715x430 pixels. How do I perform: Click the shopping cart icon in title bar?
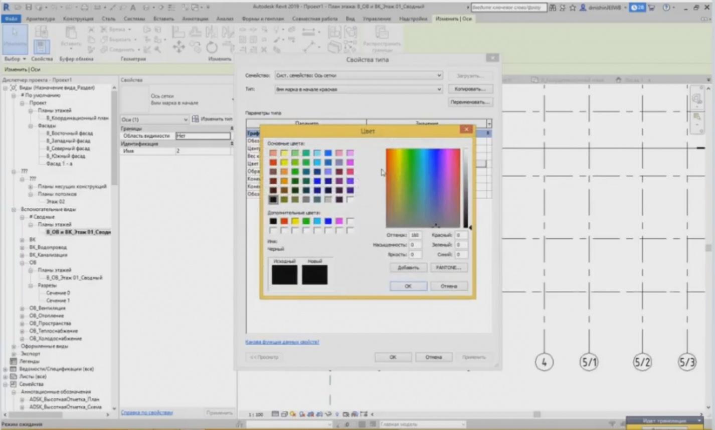tap(652, 8)
